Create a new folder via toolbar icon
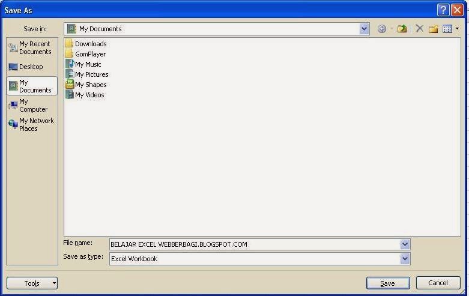Screen dimensions: 469x296 pyautogui.click(x=433, y=29)
